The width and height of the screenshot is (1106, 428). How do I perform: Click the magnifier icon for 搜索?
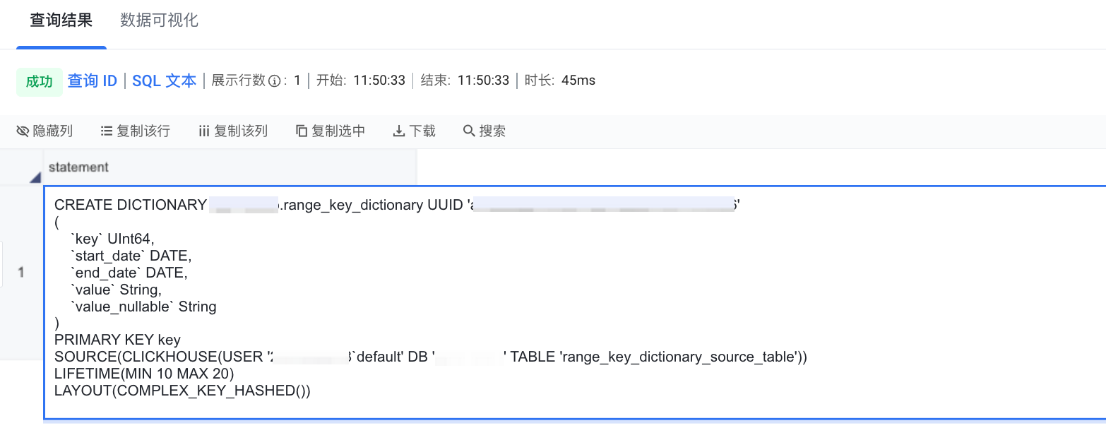[x=468, y=131]
